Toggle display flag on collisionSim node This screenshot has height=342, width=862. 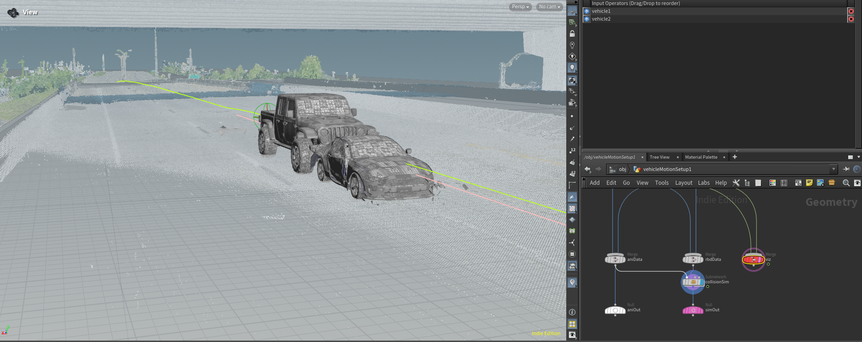click(701, 282)
